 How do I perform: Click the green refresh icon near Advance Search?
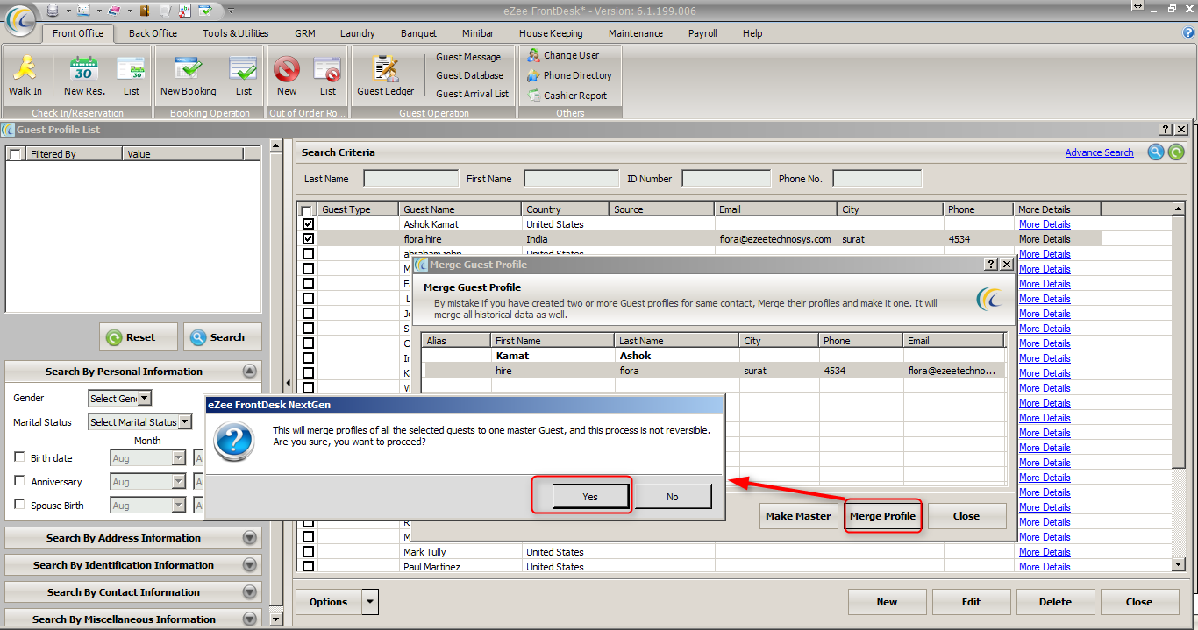(x=1175, y=152)
